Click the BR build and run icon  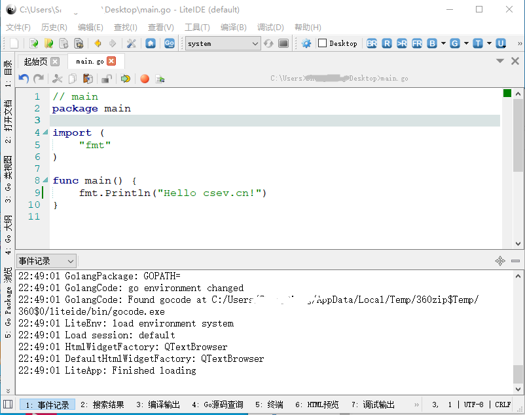tap(372, 43)
